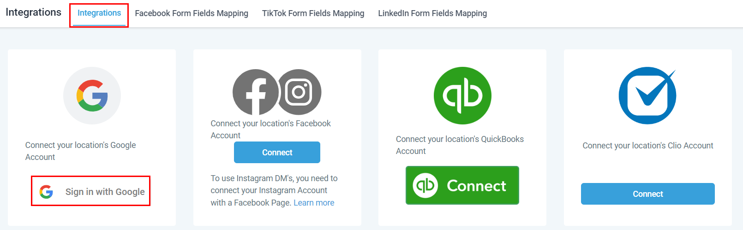Click the blue Clio checkmark logo

tap(647, 95)
